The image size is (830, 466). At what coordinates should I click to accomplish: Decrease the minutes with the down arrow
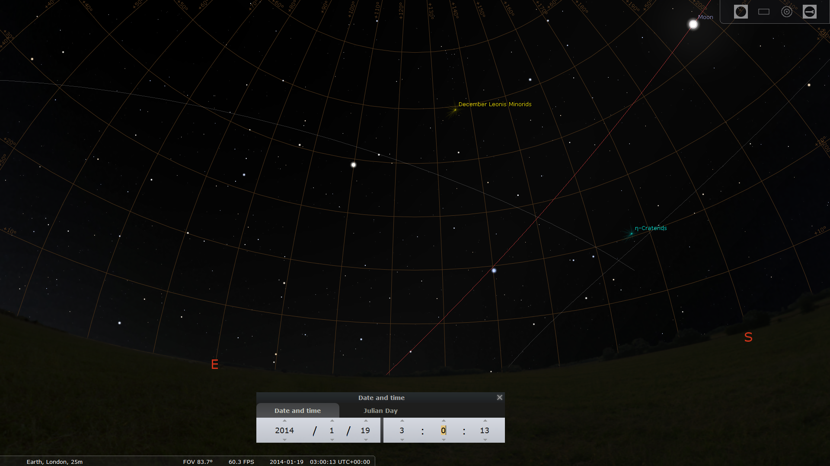click(x=444, y=440)
